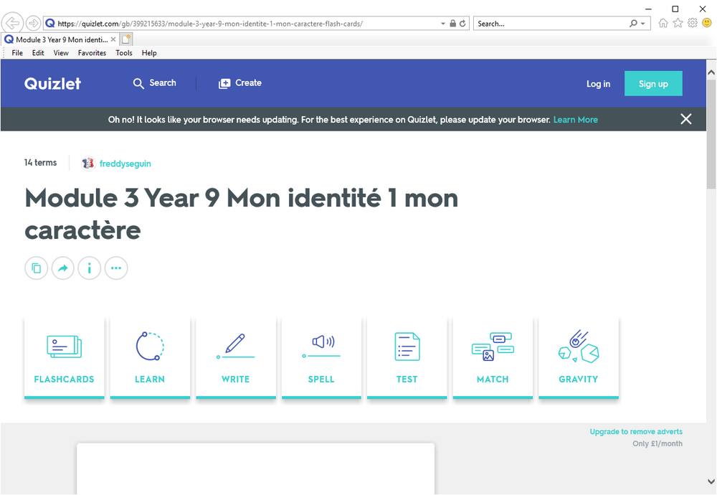Close the Module 3 Year 9 tab
The image size is (717, 495).
tap(113, 39)
